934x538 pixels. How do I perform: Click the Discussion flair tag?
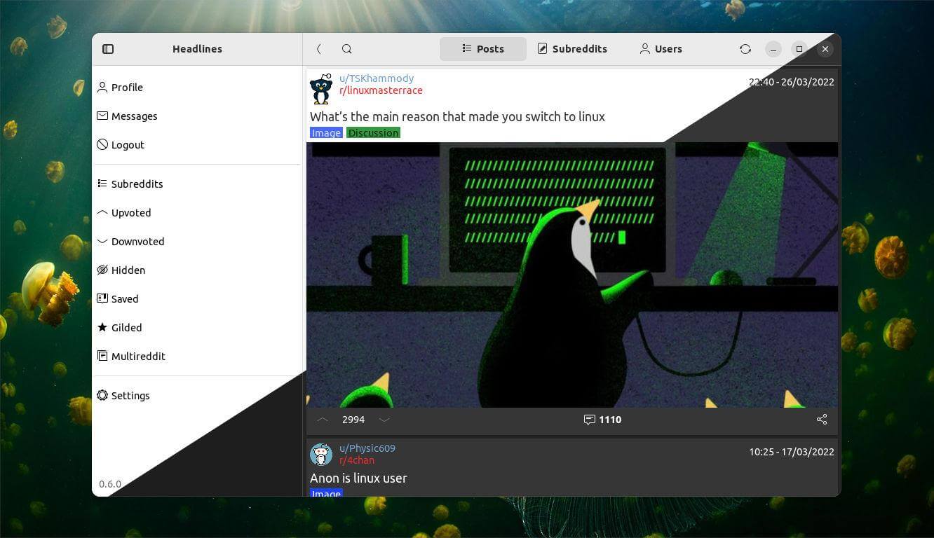coord(373,133)
